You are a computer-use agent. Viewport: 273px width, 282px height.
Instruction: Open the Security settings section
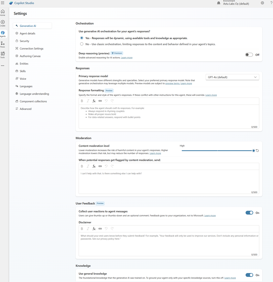(x=25, y=41)
